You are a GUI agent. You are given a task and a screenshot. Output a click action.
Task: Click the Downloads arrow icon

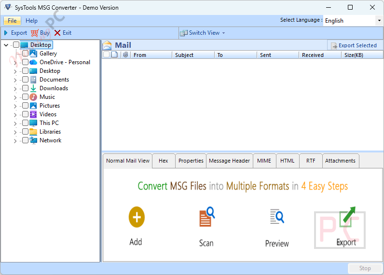33,88
